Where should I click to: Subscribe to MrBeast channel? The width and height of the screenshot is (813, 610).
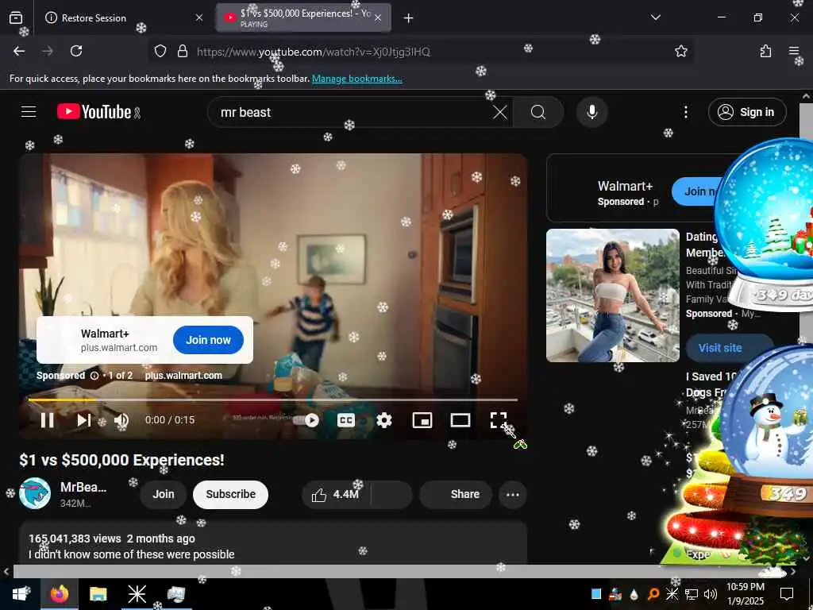[x=230, y=494]
